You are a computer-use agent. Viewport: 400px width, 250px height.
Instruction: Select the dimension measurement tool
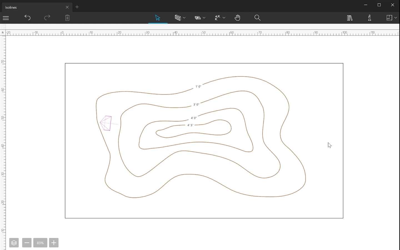coord(217,18)
